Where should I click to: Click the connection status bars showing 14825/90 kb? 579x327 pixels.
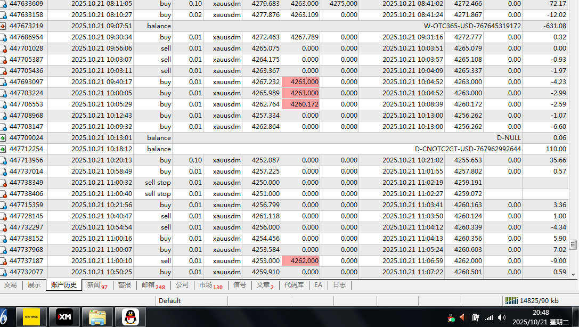511,301
